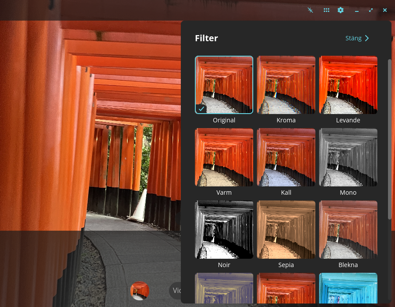Click the Stäng link to close filters
The width and height of the screenshot is (395, 307).
(x=353, y=38)
